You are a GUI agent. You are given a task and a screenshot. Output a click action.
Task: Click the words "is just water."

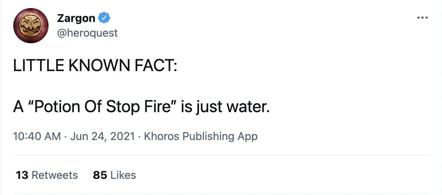[x=225, y=106]
